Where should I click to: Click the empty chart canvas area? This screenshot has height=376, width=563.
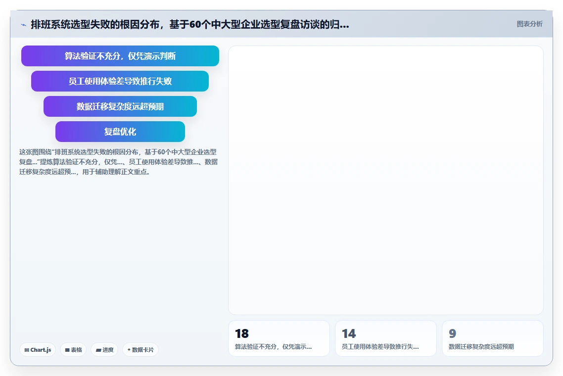tap(385, 180)
